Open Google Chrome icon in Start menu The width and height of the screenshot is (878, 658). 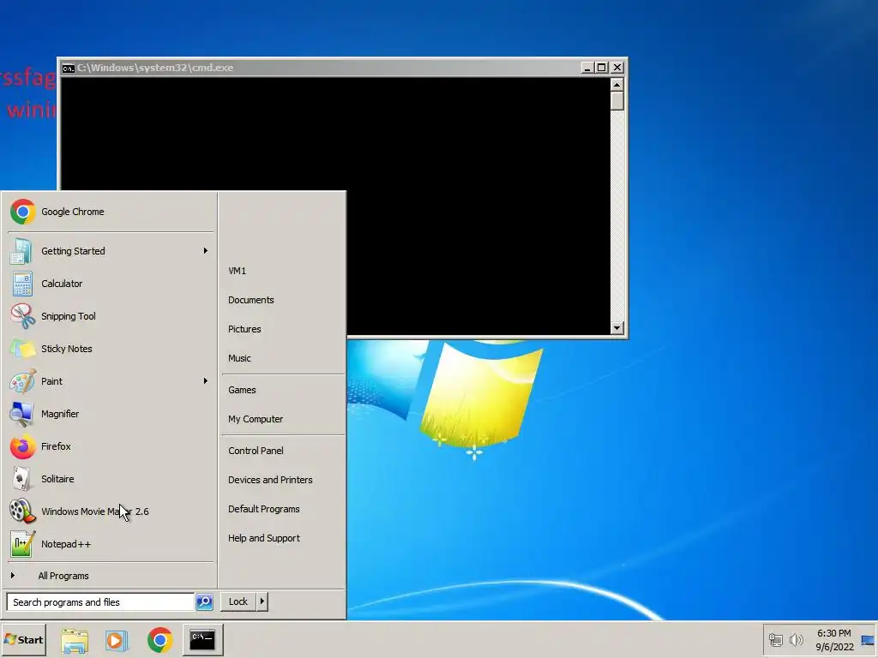[22, 212]
